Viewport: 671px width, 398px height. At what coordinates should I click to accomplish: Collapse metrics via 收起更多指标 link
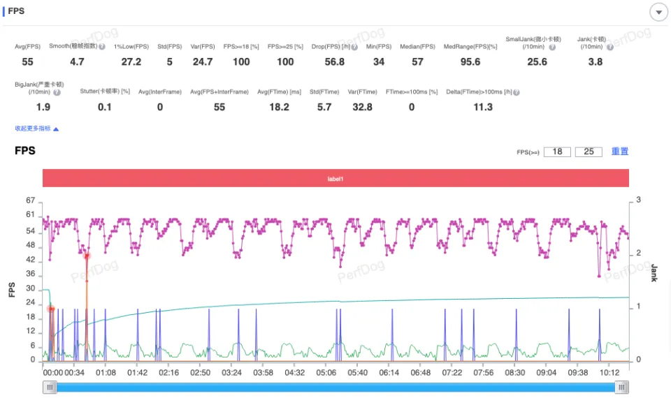point(37,128)
